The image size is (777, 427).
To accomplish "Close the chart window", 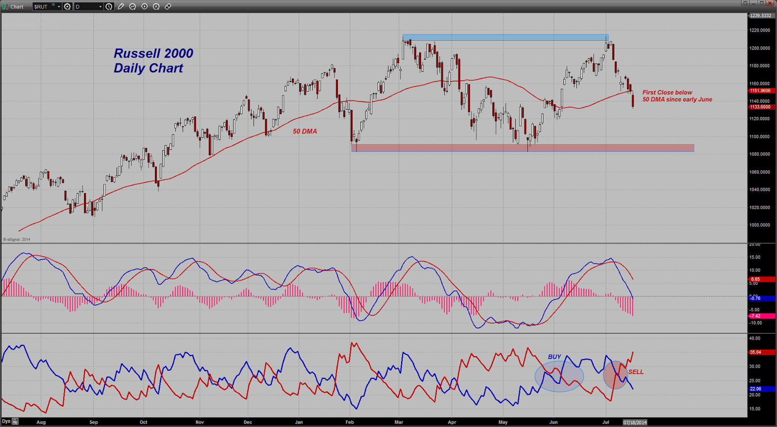I will [770, 3].
